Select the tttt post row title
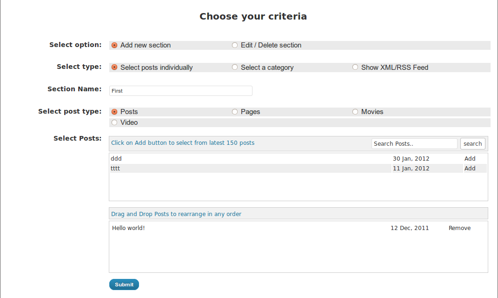The height and width of the screenshot is (298, 498). click(x=115, y=168)
